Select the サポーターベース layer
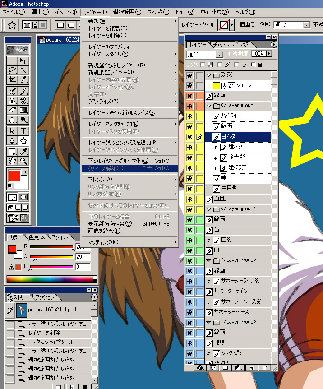This screenshot has height=389, width=323. (238, 312)
